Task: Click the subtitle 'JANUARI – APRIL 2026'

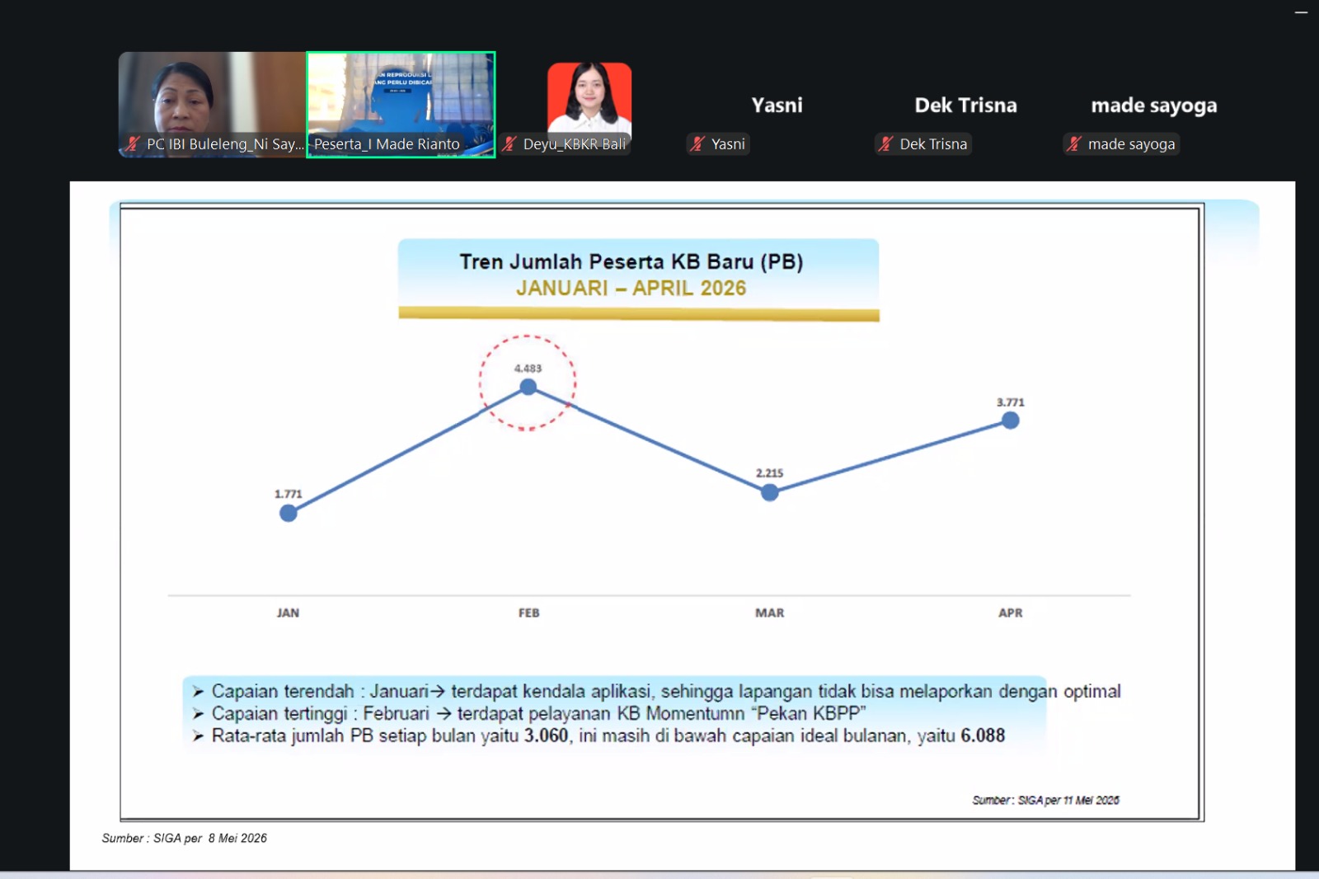Action: (631, 288)
